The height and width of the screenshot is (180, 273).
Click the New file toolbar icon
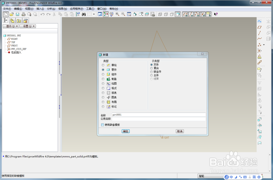[6, 14]
